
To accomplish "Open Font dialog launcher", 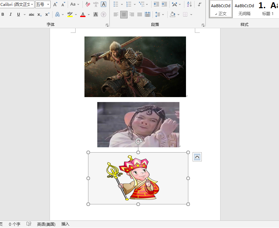I will pyautogui.click(x=107, y=25).
